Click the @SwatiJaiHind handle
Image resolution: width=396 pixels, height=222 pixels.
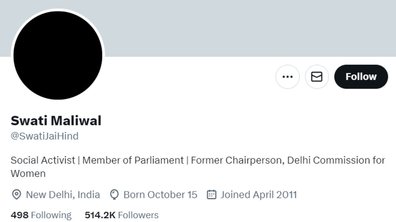click(45, 136)
